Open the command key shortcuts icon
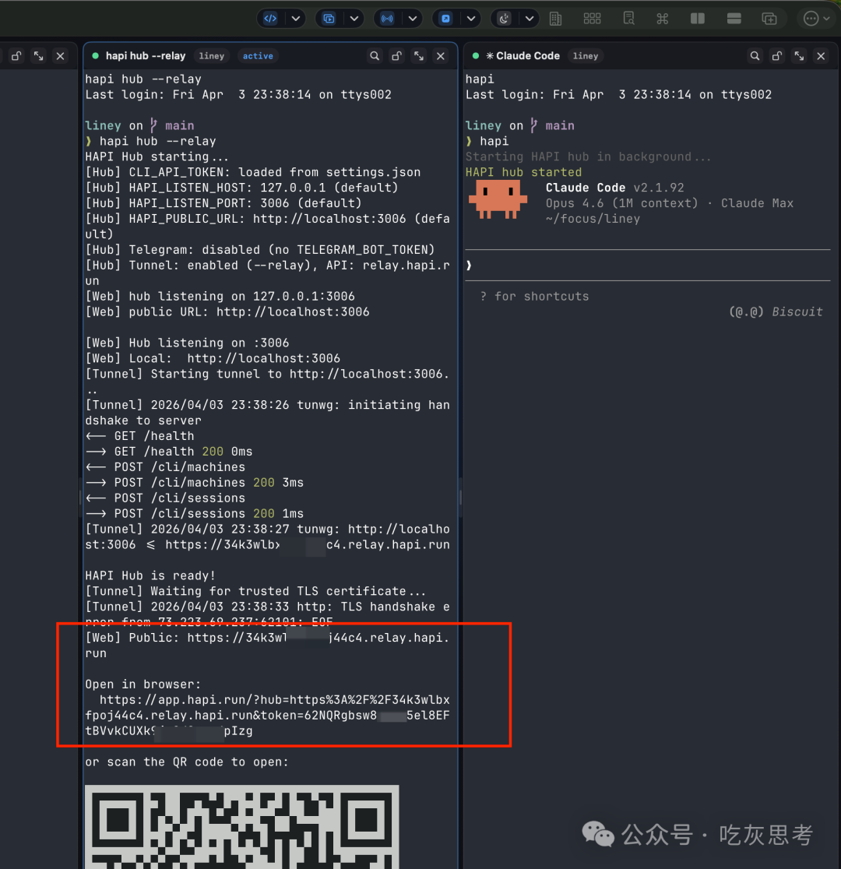This screenshot has height=869, width=841. point(663,19)
